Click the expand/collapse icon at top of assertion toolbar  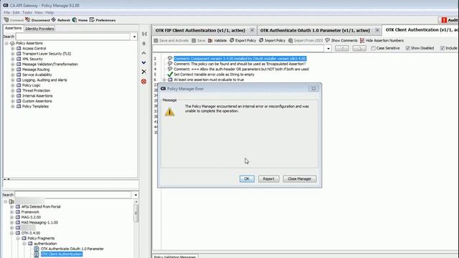[144, 34]
